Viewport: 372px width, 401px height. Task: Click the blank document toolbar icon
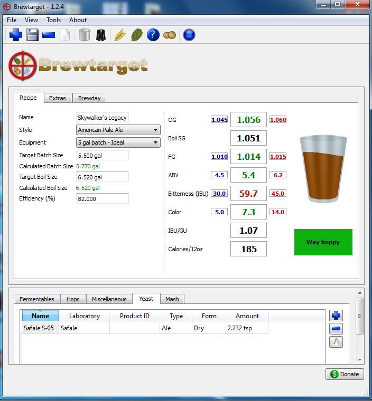click(65, 35)
